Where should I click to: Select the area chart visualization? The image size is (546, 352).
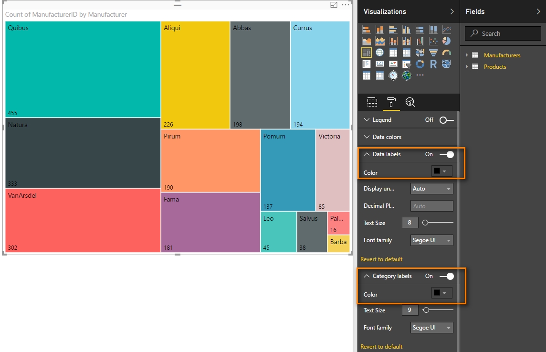click(x=367, y=41)
